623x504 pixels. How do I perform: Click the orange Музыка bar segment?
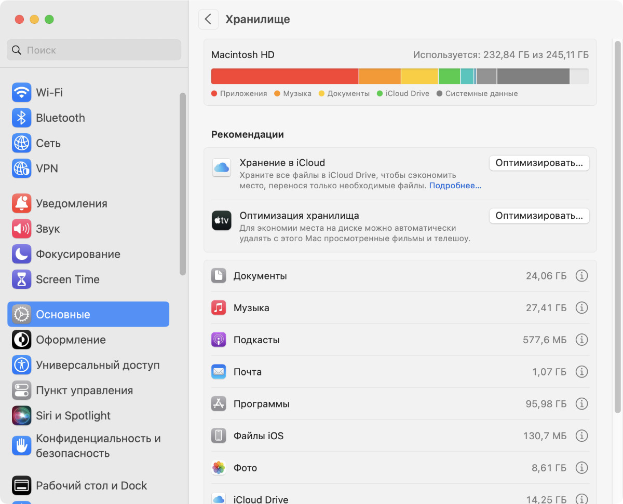(x=380, y=76)
